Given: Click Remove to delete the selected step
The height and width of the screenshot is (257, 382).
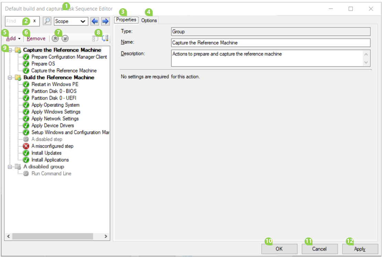Looking at the screenshot, I should (x=35, y=38).
